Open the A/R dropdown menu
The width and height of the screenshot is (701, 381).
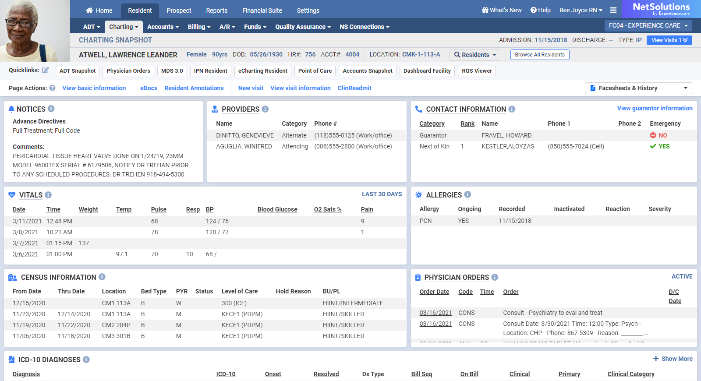[227, 27]
